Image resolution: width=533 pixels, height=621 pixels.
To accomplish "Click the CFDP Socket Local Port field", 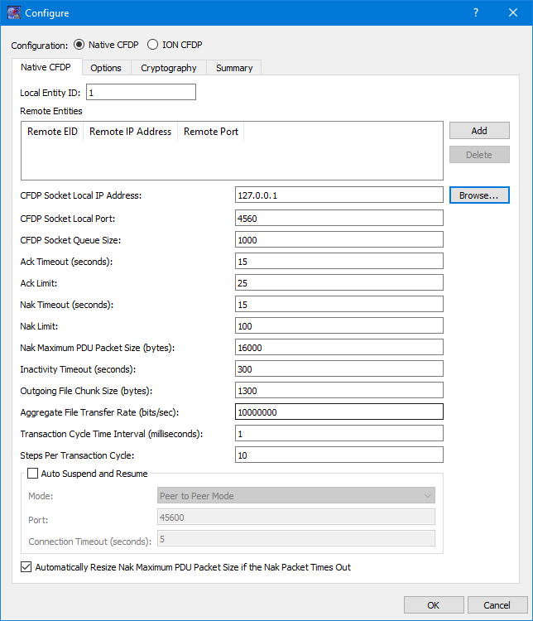I will click(339, 219).
